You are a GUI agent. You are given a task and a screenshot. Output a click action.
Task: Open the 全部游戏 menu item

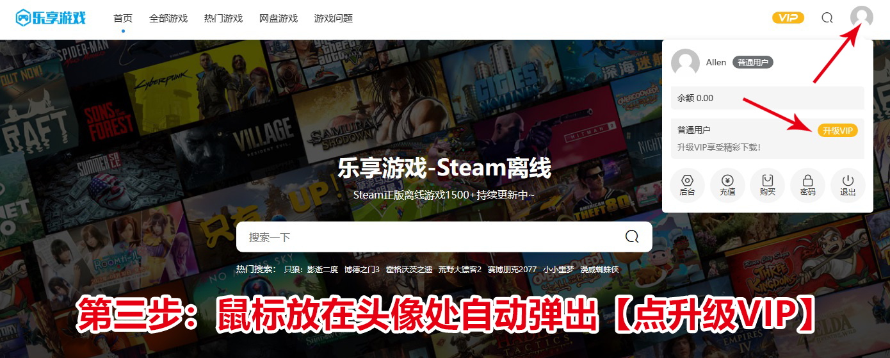168,18
